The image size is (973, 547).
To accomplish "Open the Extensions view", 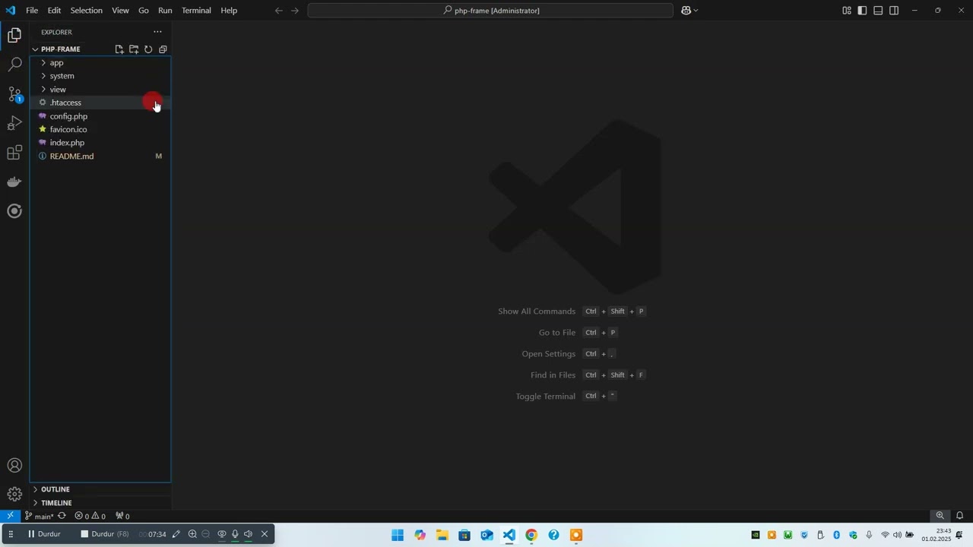I will pyautogui.click(x=14, y=153).
